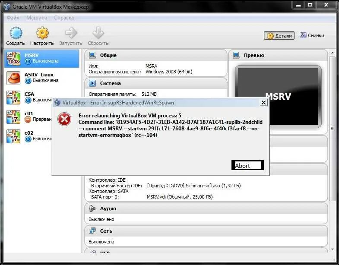
Task: Click the ASRV_Linux red hat icon
Action: (13, 78)
